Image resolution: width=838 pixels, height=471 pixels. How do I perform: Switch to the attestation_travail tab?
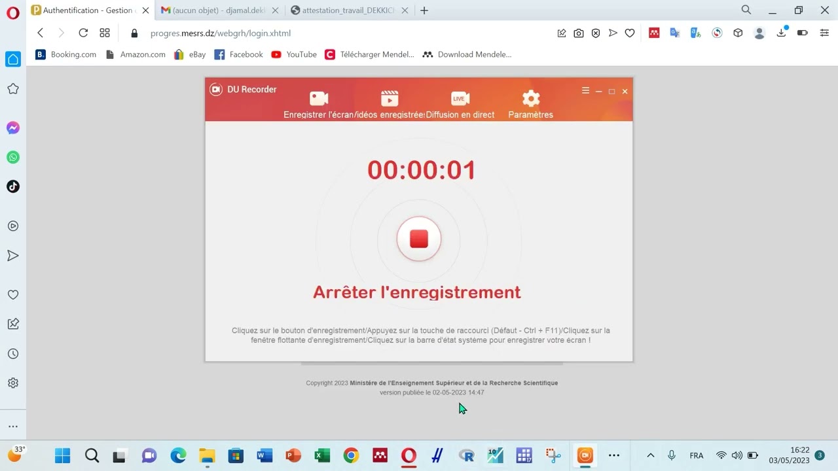coord(342,10)
